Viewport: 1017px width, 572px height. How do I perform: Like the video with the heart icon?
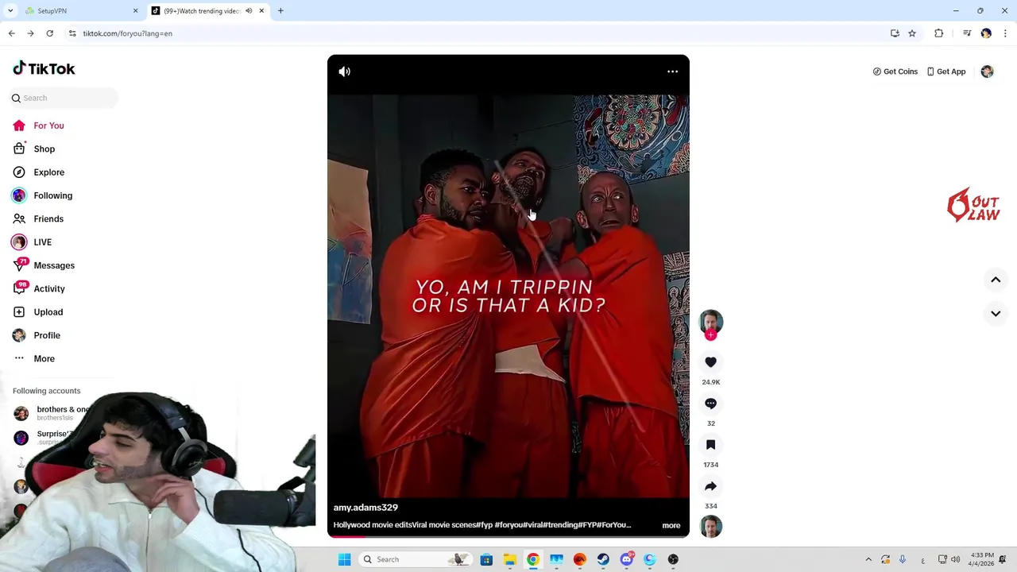[x=710, y=362]
